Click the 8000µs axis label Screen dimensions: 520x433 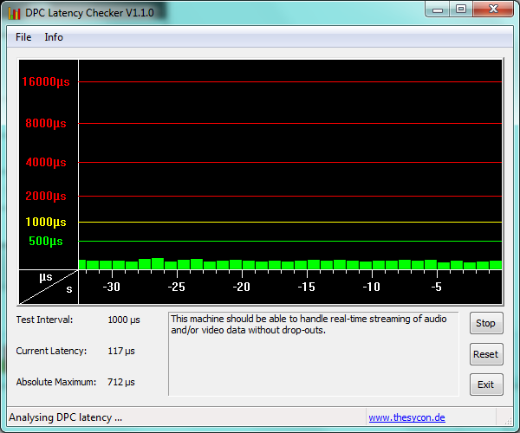(46, 123)
